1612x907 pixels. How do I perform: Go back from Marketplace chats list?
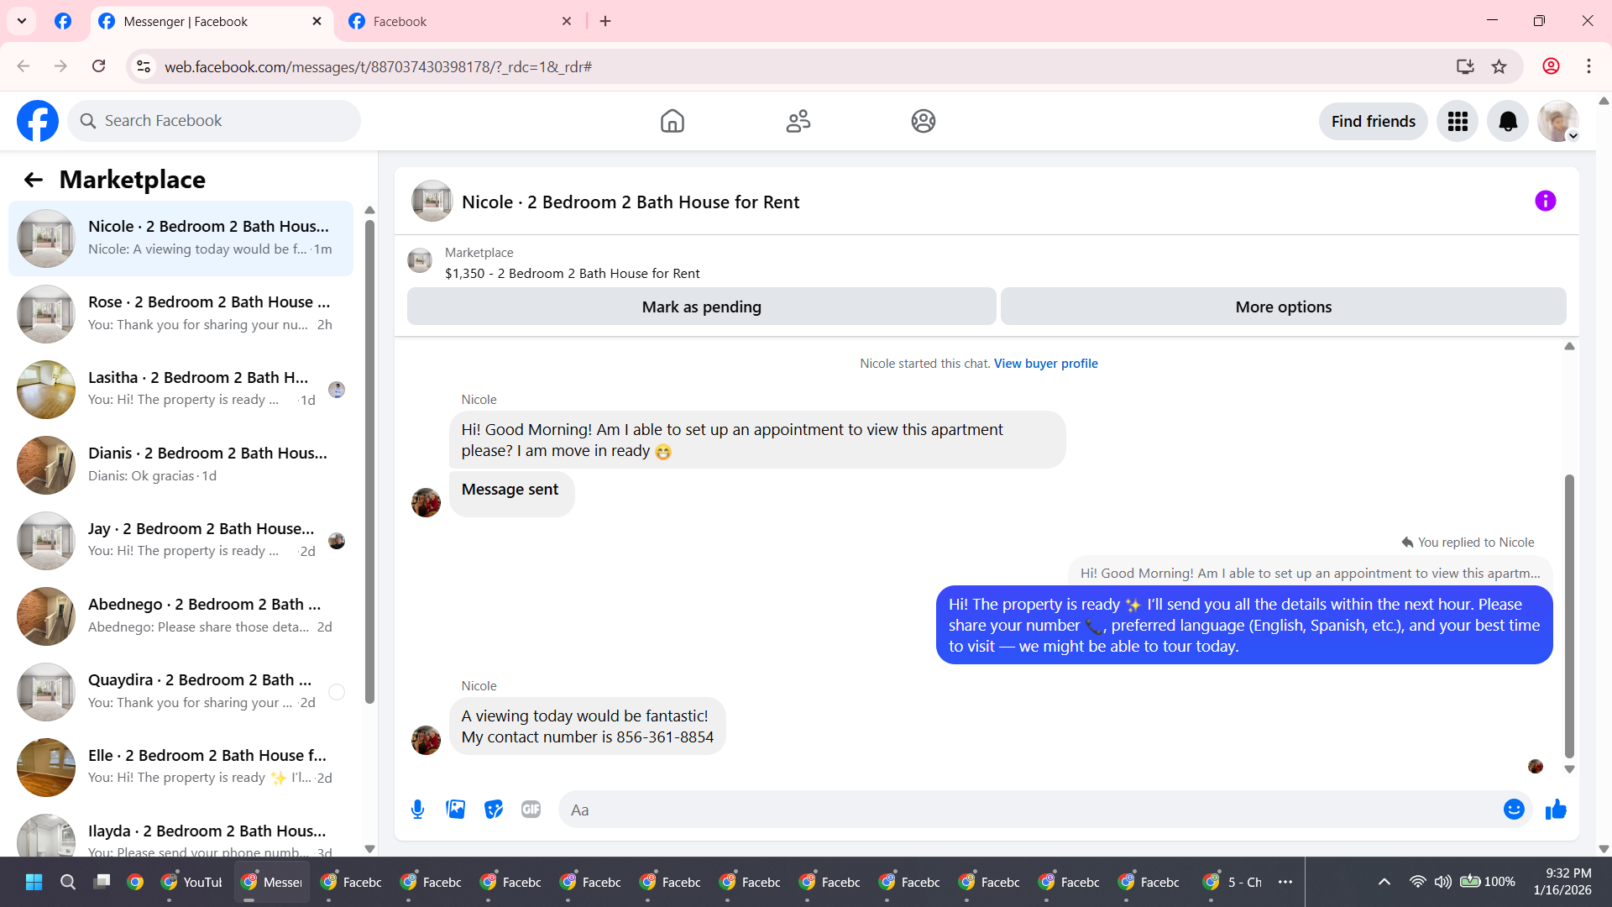pyautogui.click(x=34, y=180)
